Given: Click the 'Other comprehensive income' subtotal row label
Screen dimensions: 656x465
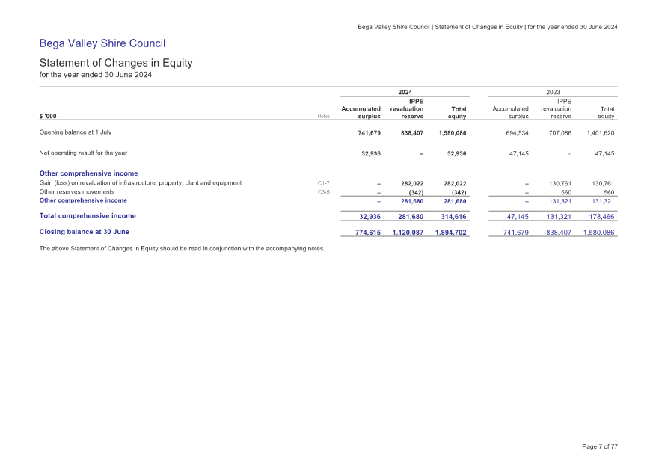Looking at the screenshot, I should tap(83, 200).
